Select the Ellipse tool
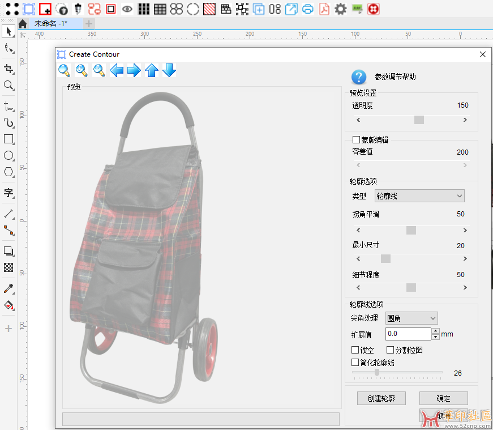 8,155
